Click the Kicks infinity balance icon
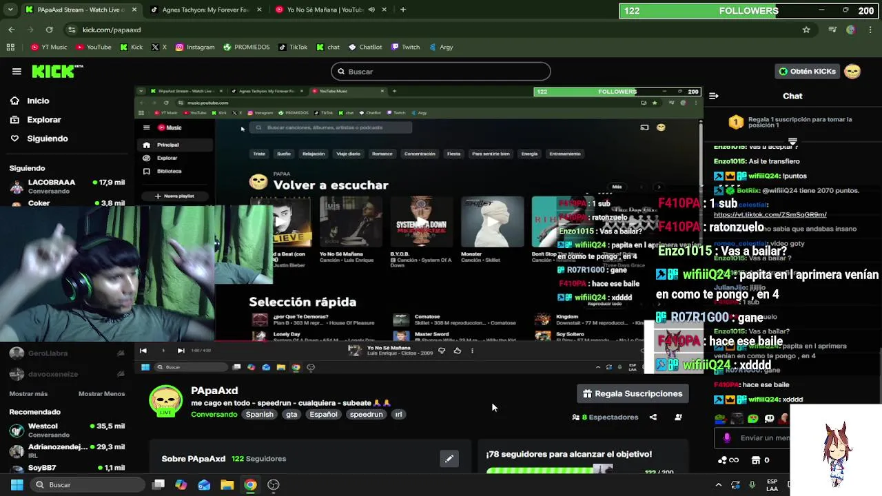 coord(728,460)
